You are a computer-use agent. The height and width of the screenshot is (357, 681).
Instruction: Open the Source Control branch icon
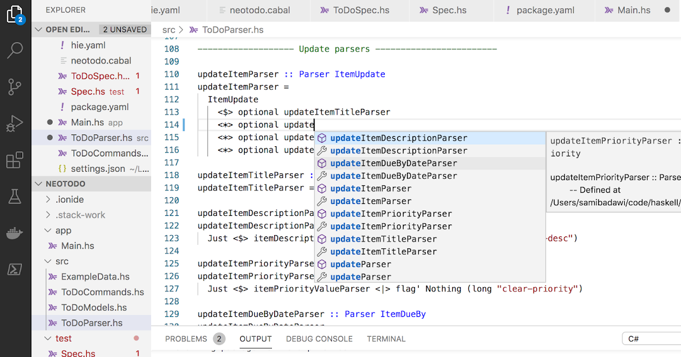(x=15, y=87)
